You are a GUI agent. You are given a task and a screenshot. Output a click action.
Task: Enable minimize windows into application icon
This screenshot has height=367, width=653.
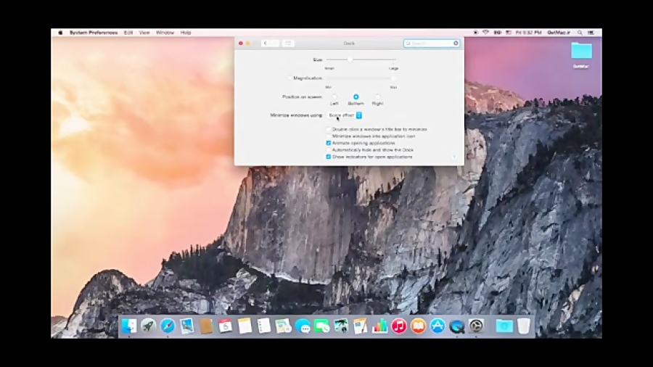coord(329,136)
